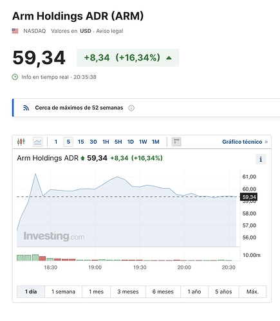Select the 1 minute interval

(x=56, y=142)
